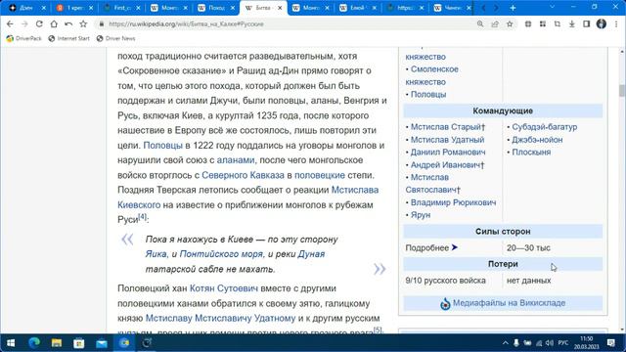
Task: Open File Explorer from taskbar
Action: [57, 343]
